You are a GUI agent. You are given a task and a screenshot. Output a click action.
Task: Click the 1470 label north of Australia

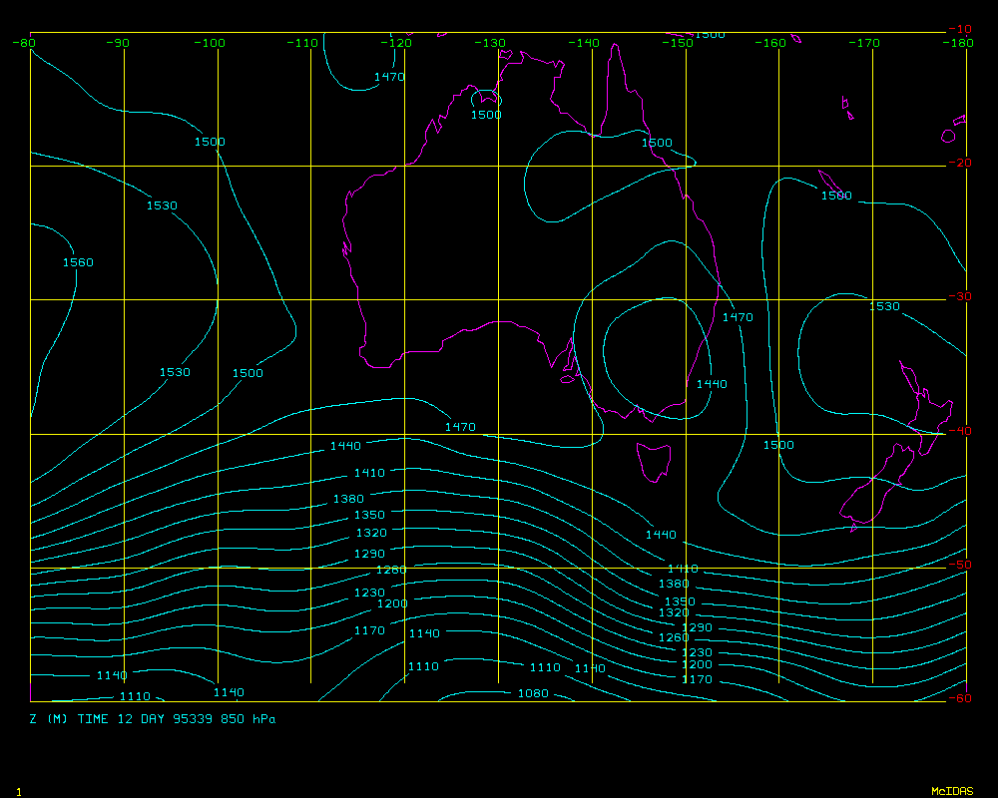tap(389, 77)
